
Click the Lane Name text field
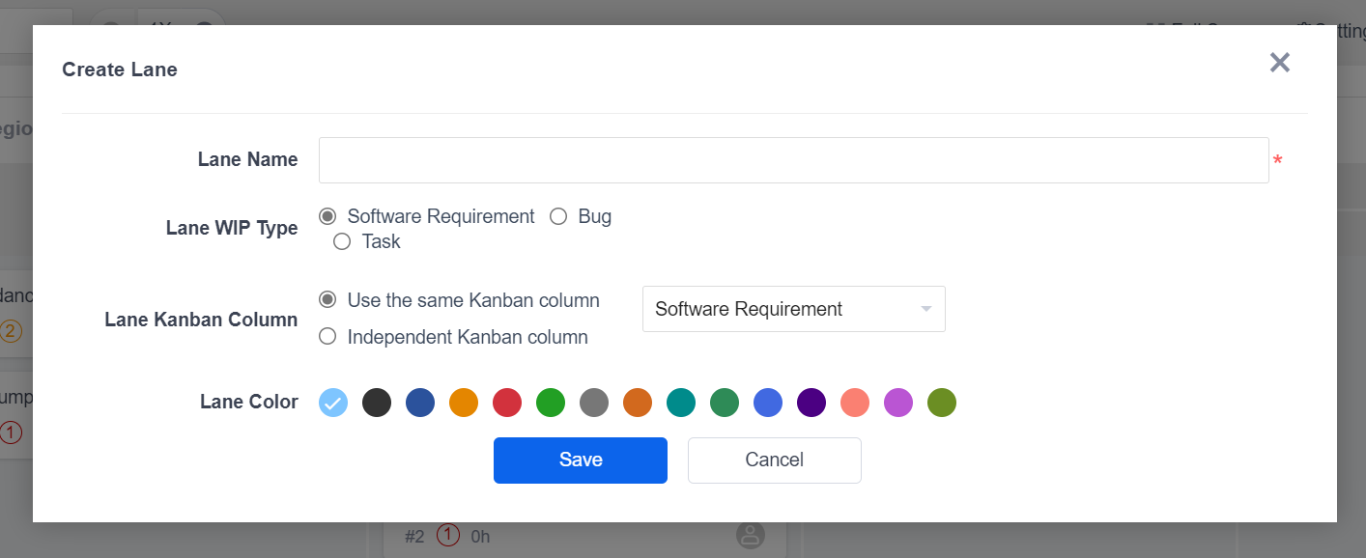792,160
